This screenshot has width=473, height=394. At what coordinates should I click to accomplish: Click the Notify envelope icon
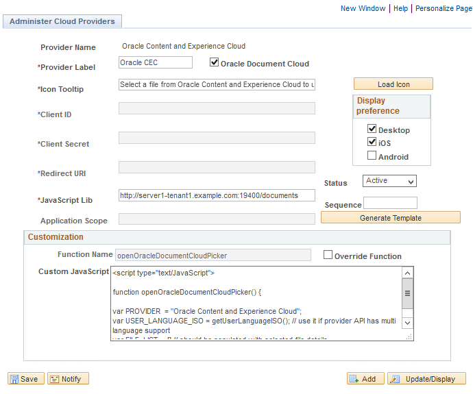[54, 379]
